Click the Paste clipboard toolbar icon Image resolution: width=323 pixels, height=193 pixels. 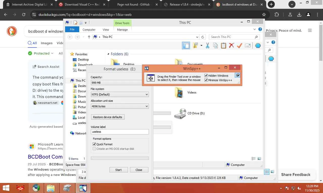click(224, 45)
